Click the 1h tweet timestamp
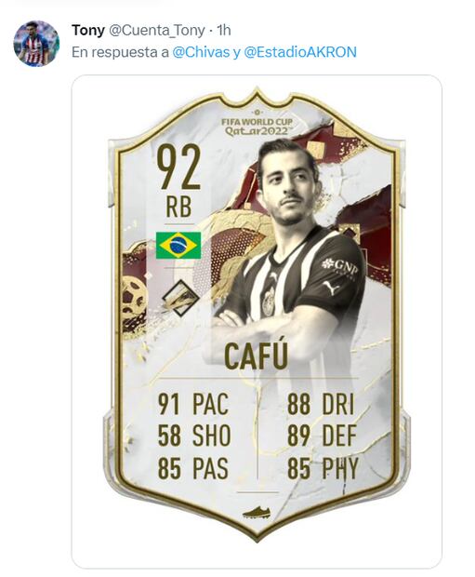 [x=223, y=30]
